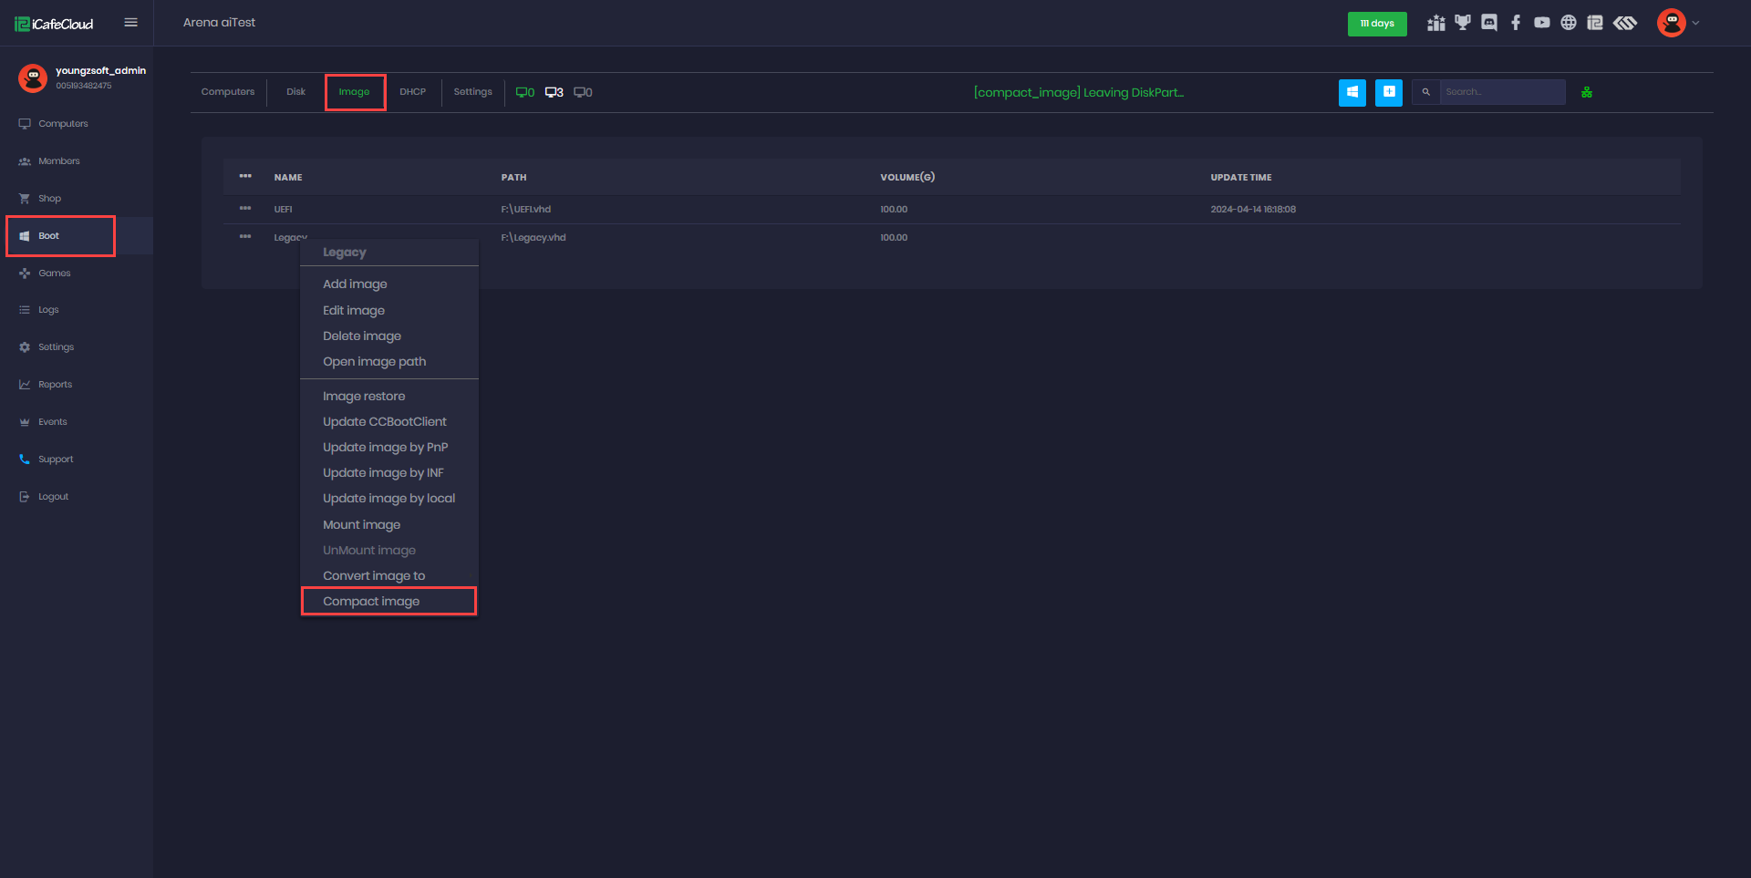Open the three-dot menu in table header
The width and height of the screenshot is (1751, 878).
[x=245, y=177]
